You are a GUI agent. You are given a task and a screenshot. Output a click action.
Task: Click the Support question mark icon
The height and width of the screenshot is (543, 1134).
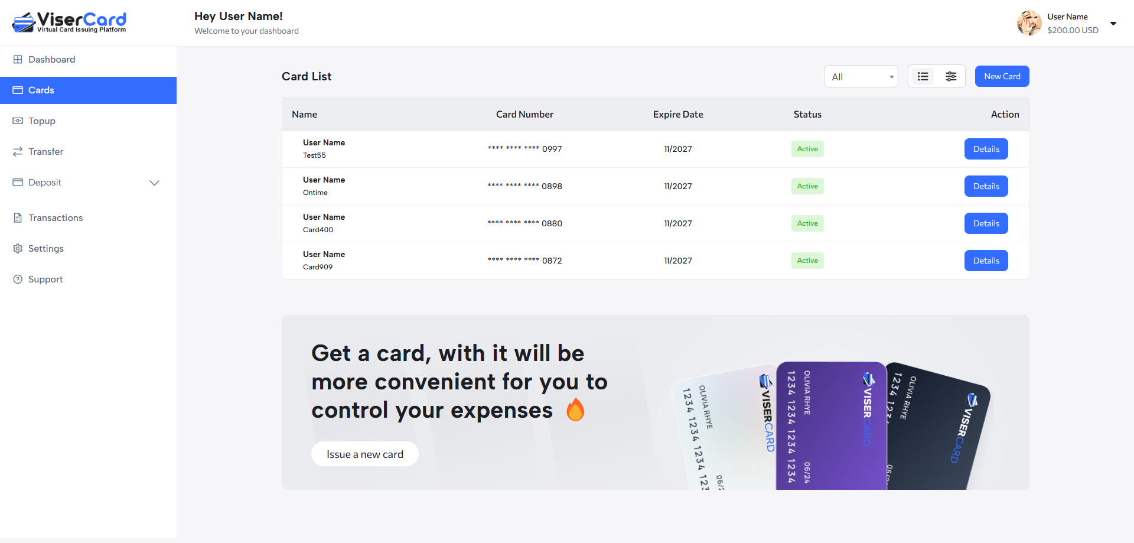18,279
